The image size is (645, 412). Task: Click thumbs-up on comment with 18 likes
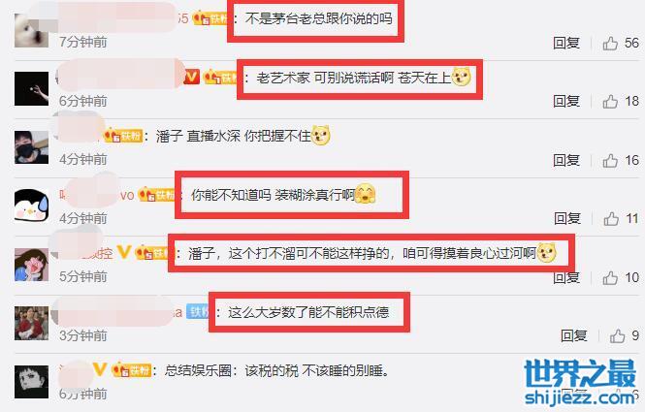coord(610,101)
